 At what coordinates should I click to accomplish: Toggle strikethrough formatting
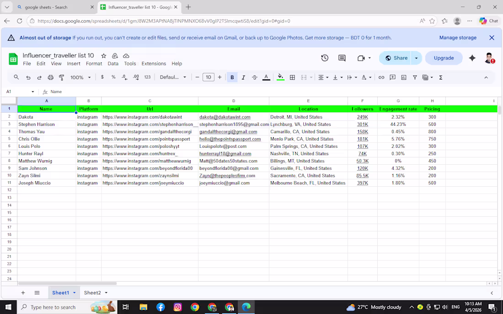[x=254, y=77]
